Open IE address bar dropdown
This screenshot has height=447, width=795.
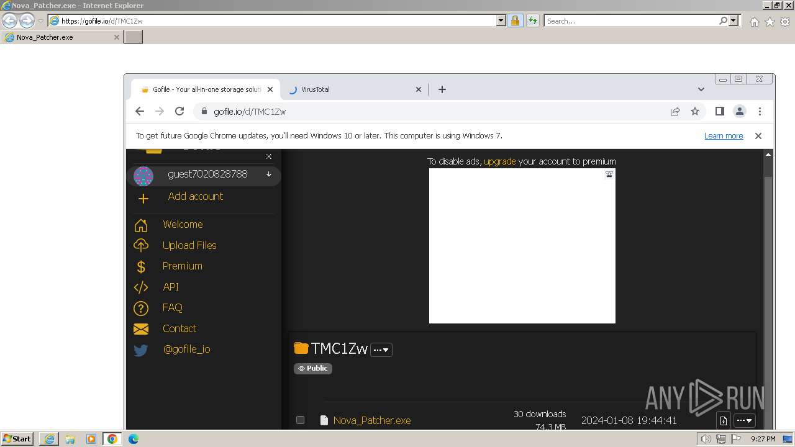coord(501,20)
